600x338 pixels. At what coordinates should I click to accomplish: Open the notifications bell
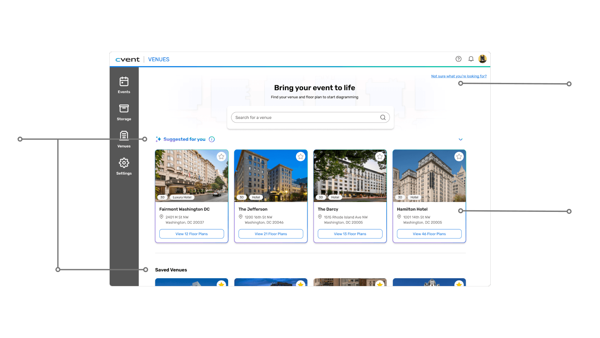471,59
